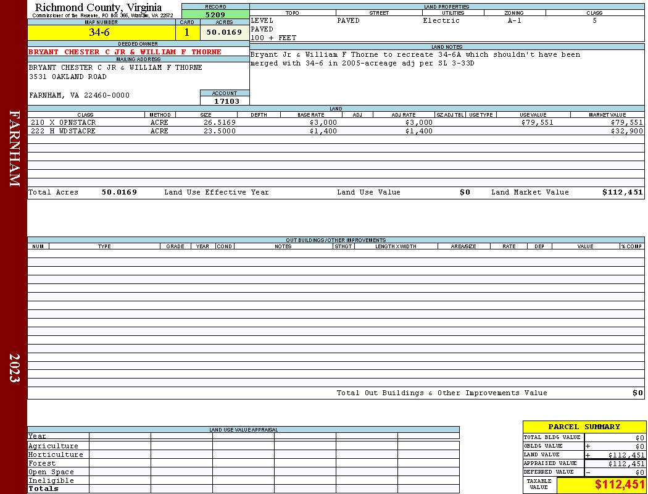Click FARNHAM label on red sidebar
648x494 pixels.
[x=14, y=148]
